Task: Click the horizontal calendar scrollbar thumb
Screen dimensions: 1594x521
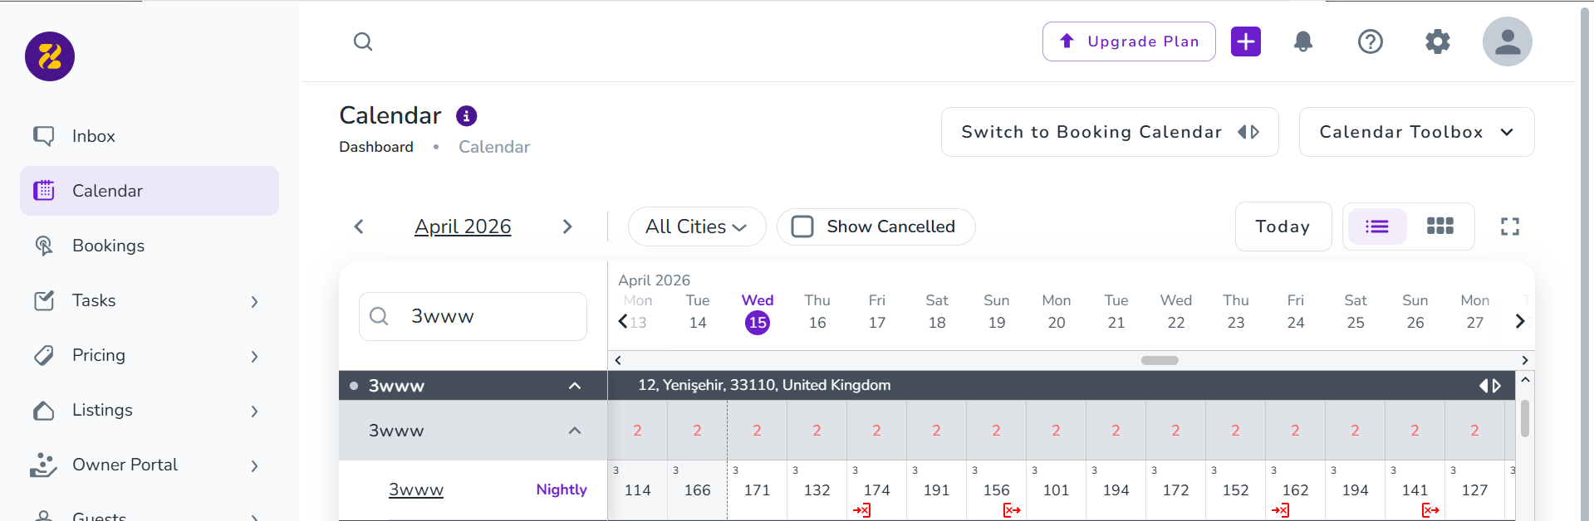Action: point(1160,360)
